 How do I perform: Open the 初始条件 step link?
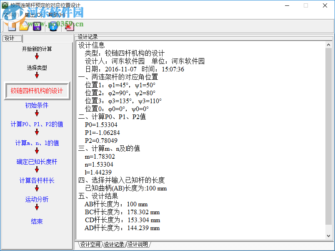(37, 105)
